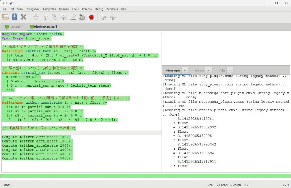The height and width of the screenshot is (188, 291).
Task: Go to next occurrence with right arrow icon
Action: click(113, 17)
